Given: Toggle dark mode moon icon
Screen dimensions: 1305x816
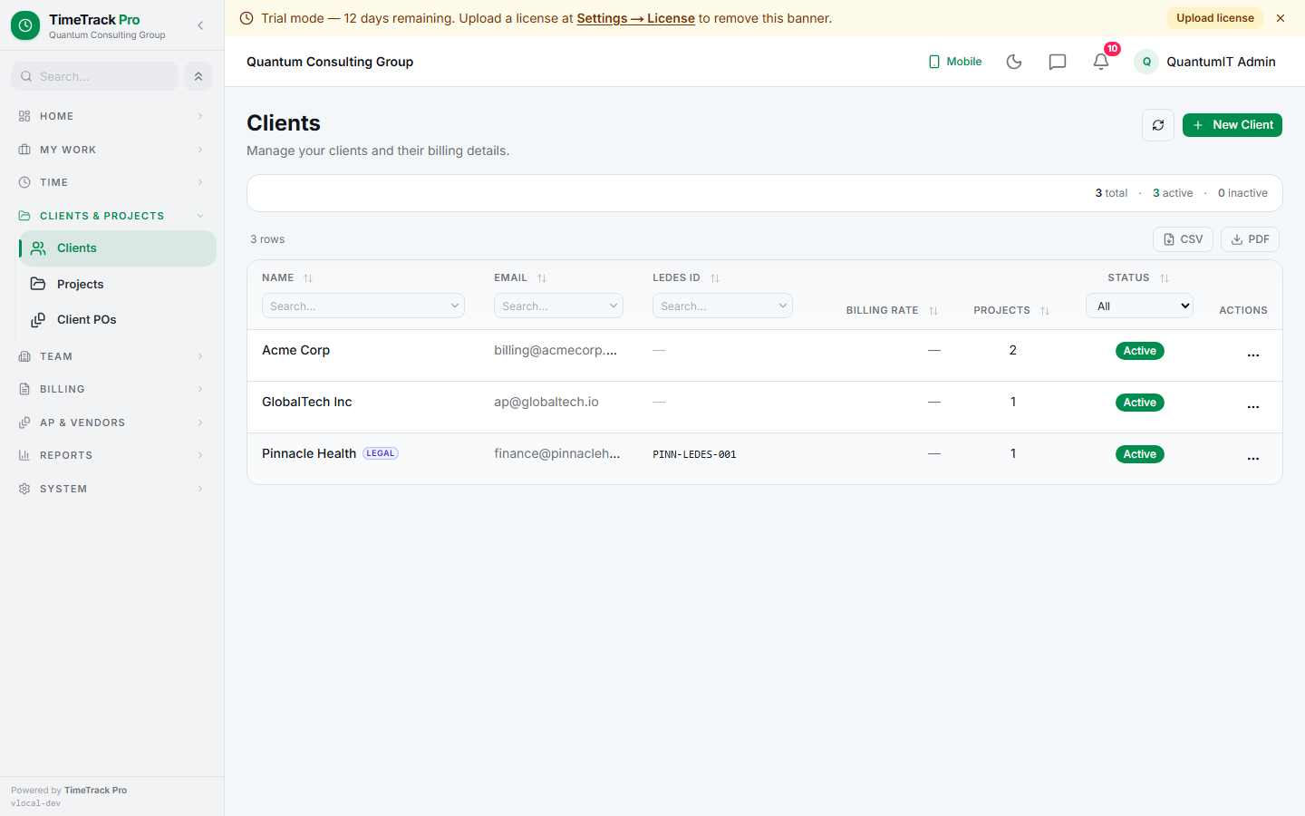Looking at the screenshot, I should (1014, 62).
